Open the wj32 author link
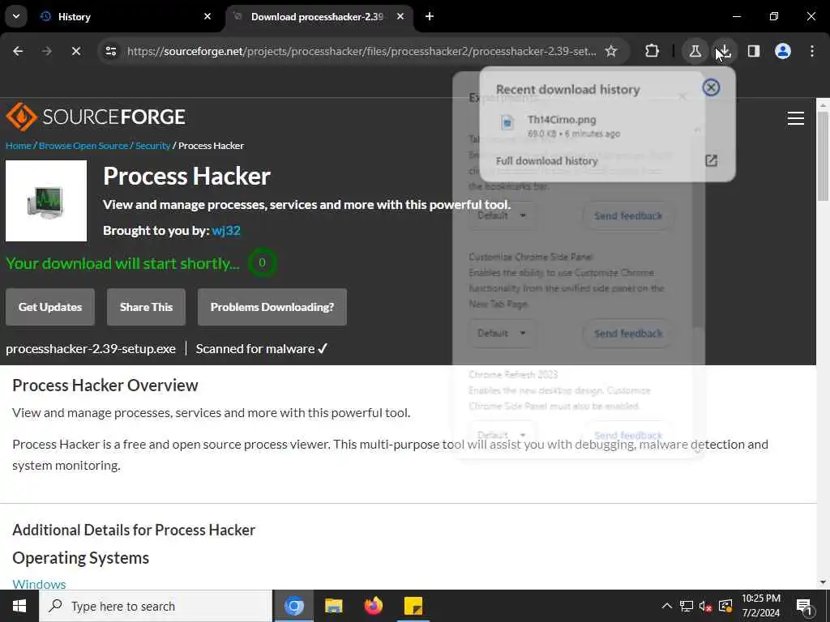This screenshot has width=830, height=622. point(226,231)
